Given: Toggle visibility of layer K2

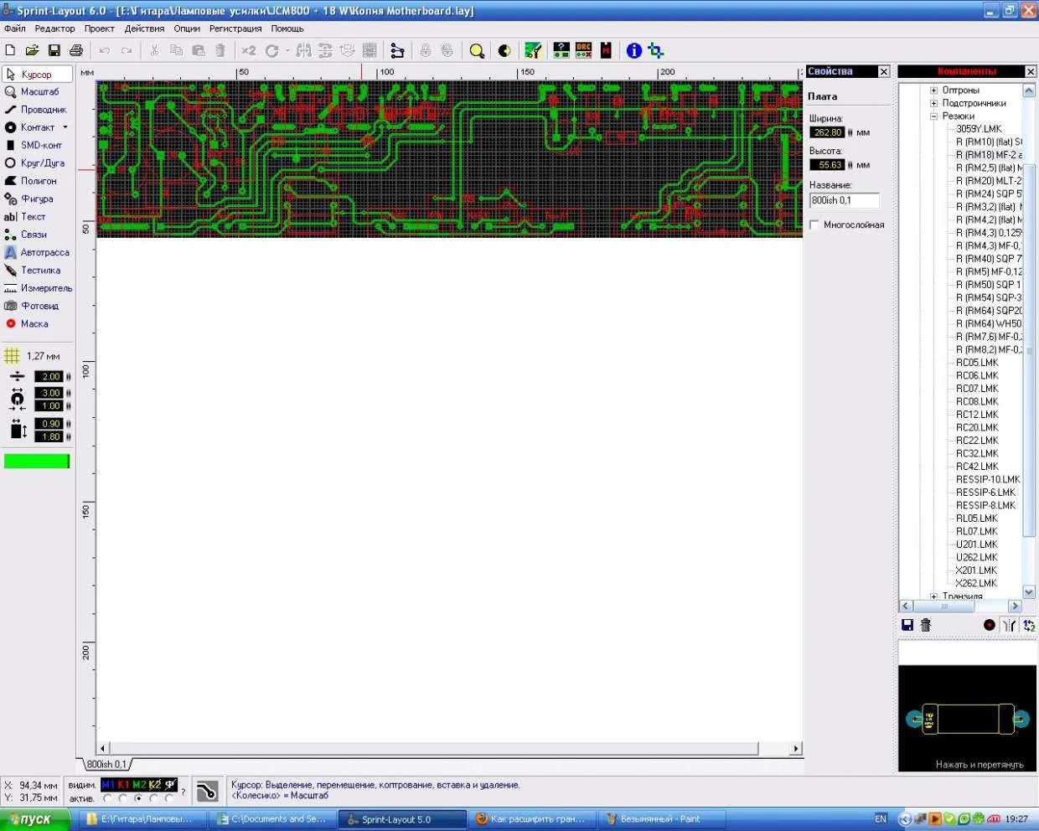Looking at the screenshot, I should pyautogui.click(x=154, y=785).
